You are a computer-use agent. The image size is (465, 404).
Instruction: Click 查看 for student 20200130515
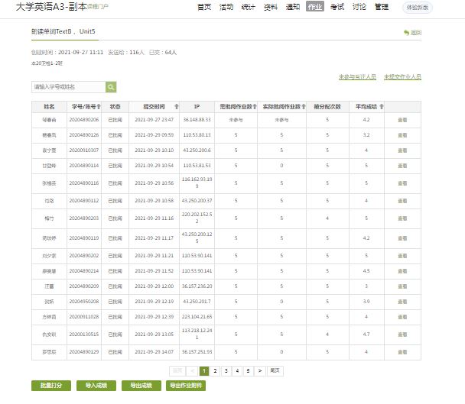tap(402, 335)
